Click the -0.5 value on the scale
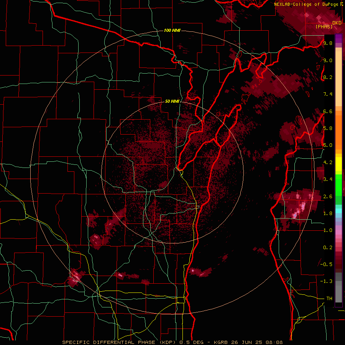 point(326,264)
